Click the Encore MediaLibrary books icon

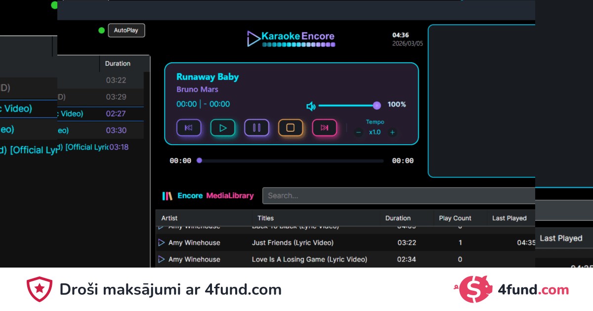tap(168, 196)
